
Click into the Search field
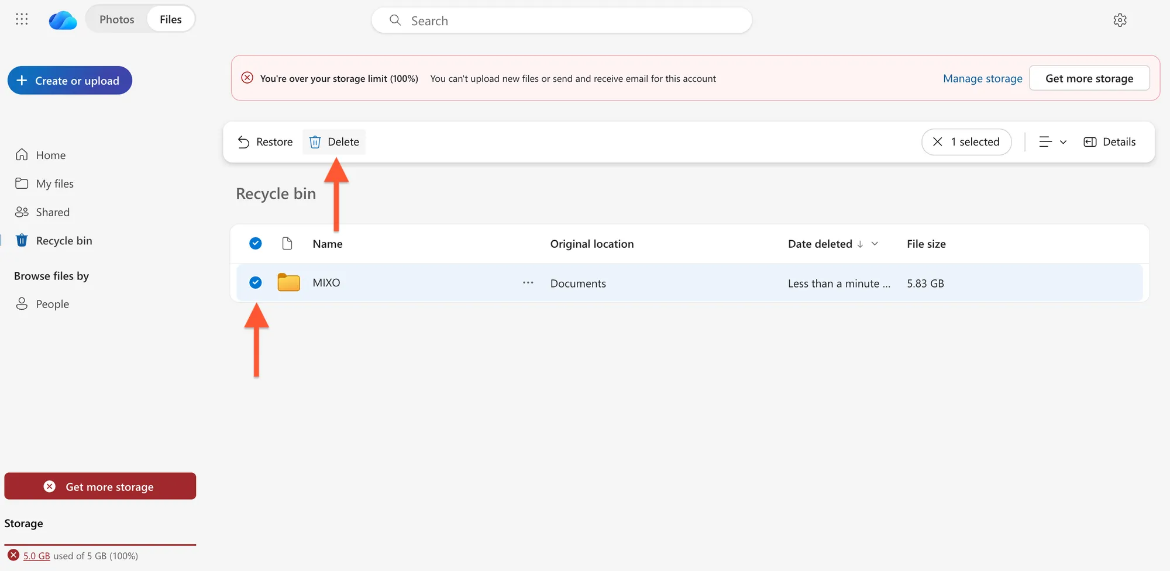[x=562, y=21]
